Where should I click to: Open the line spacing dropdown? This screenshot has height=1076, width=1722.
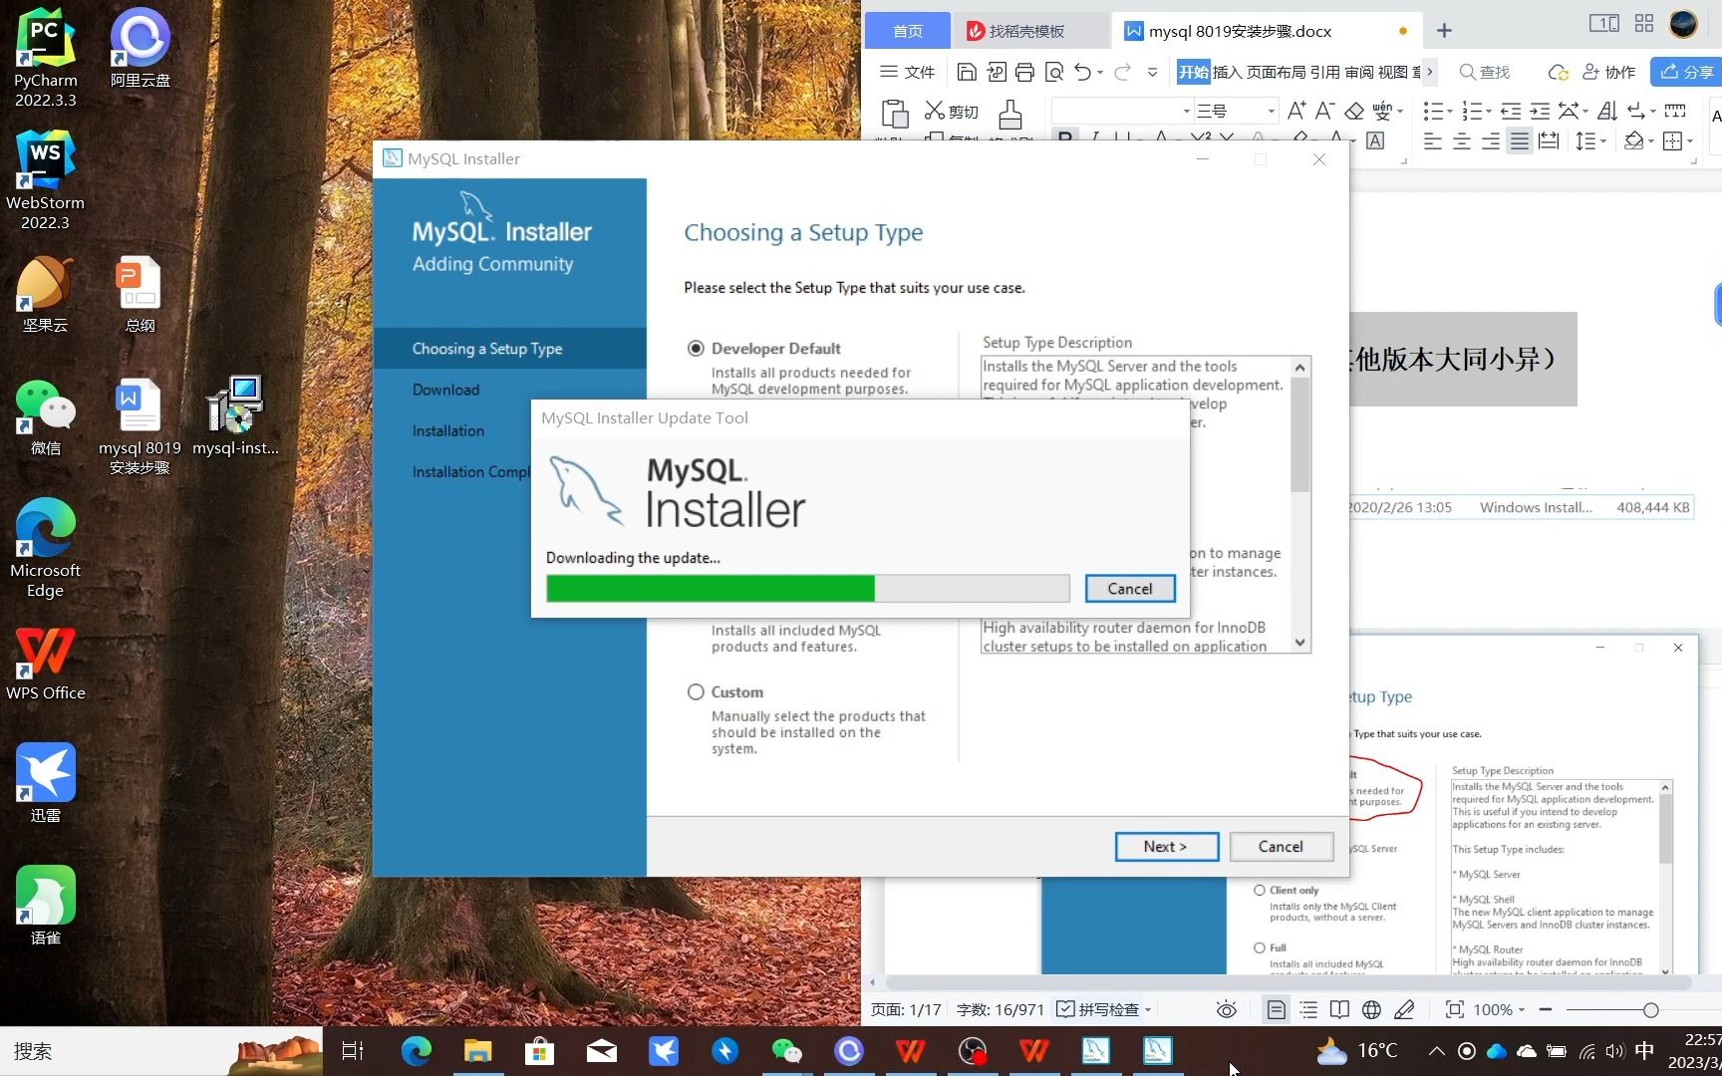pyautogui.click(x=1603, y=141)
